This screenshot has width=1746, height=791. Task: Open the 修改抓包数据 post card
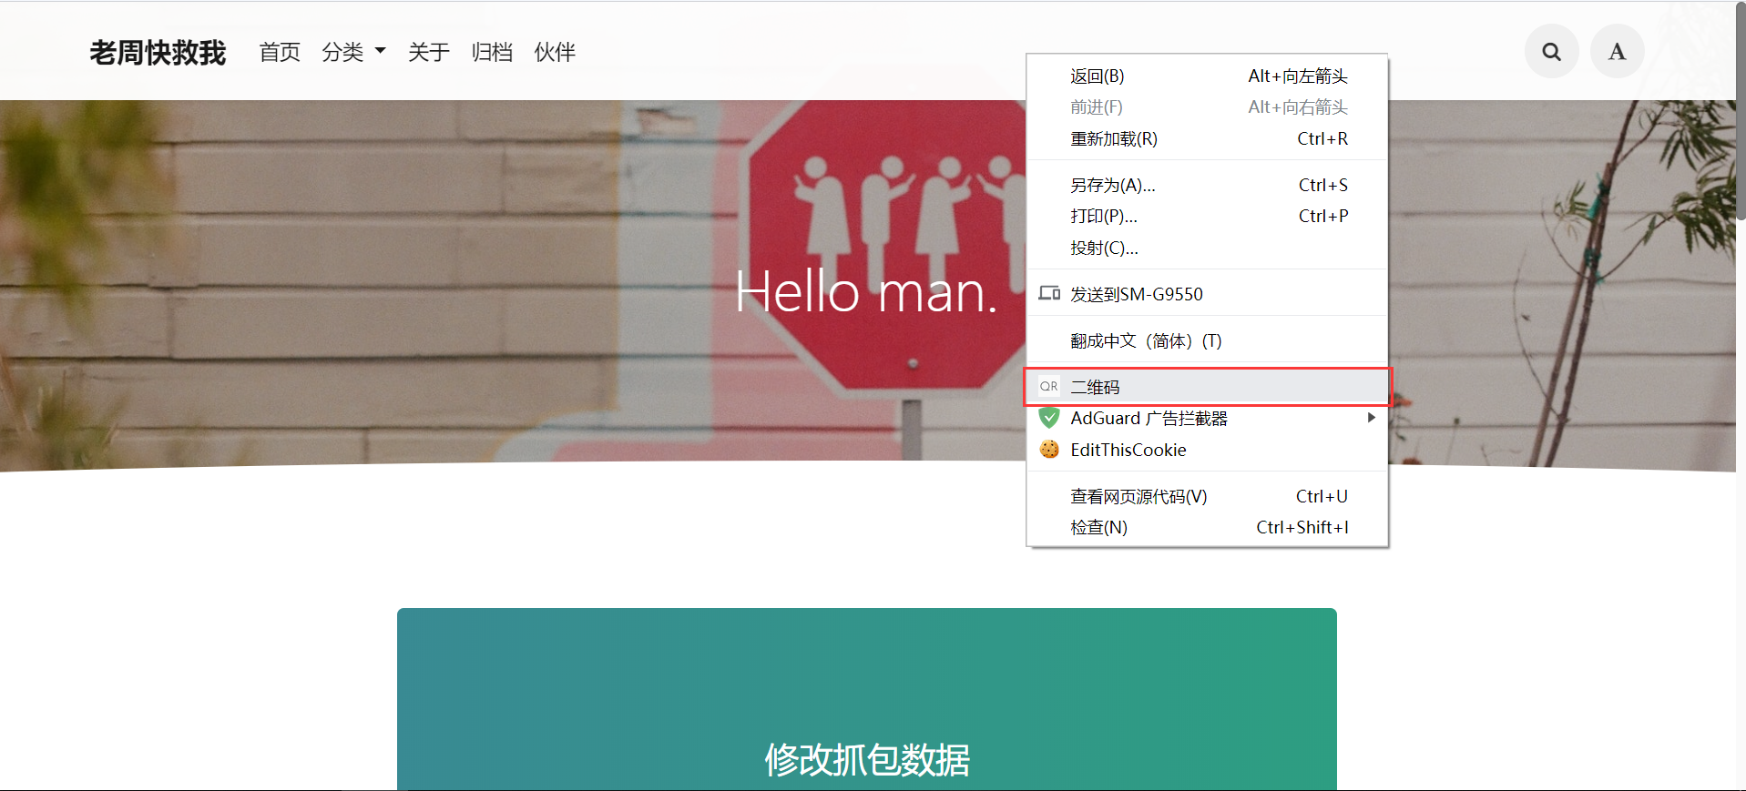(867, 699)
